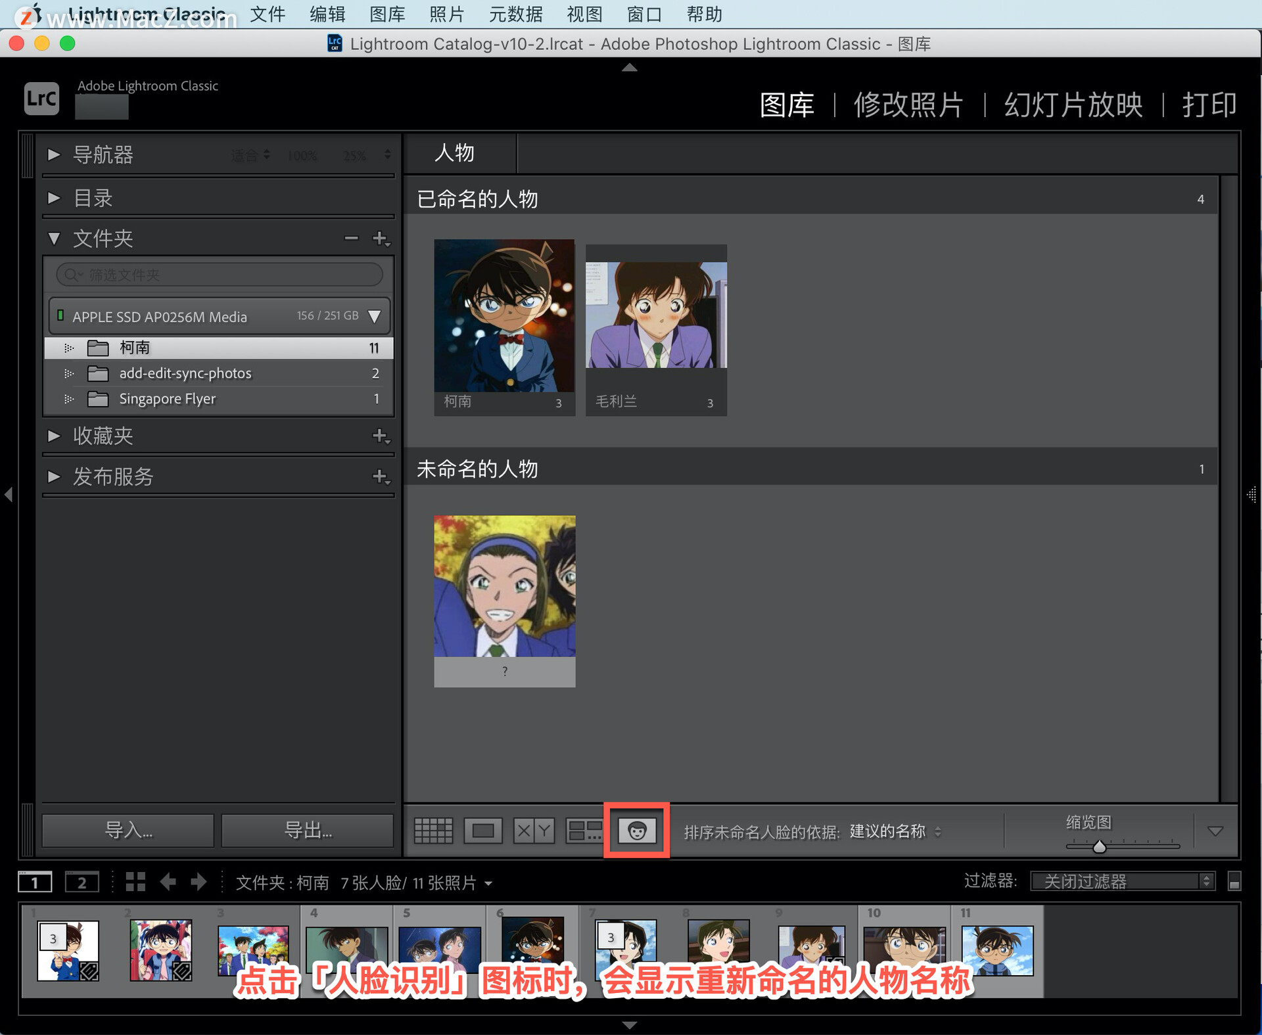Click filmstrip grid view icon
The image size is (1262, 1035).
point(135,882)
